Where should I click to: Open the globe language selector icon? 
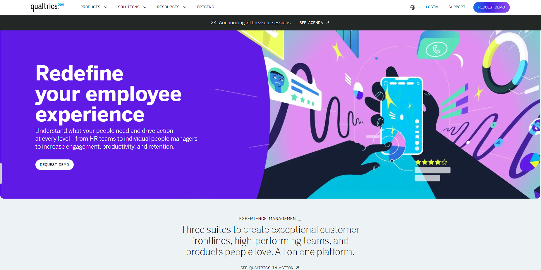(x=413, y=7)
